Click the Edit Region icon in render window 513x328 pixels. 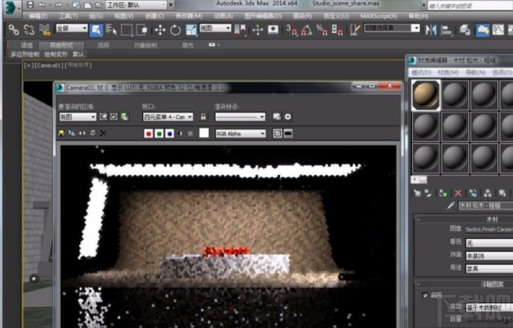pyautogui.click(x=103, y=117)
